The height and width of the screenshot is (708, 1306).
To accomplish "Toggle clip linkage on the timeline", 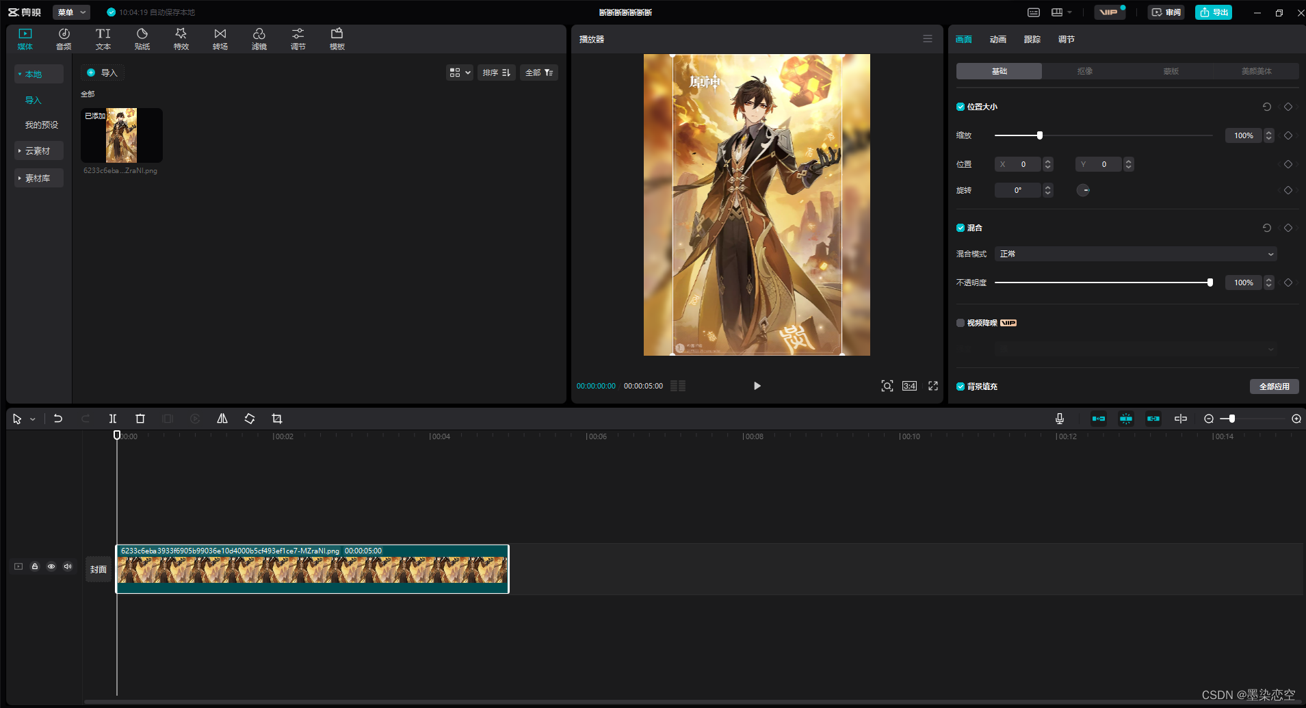I will click(1153, 419).
